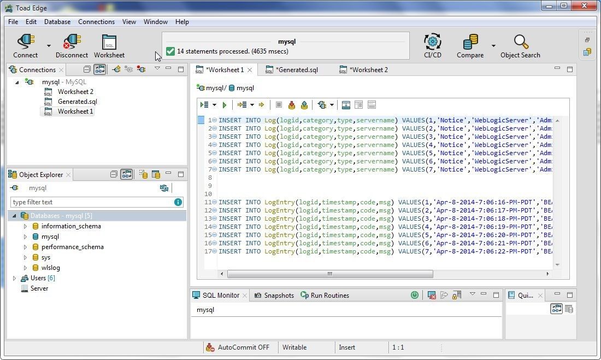Click the result-pane download layout icon
The height and width of the screenshot is (360, 601).
pos(346,105)
